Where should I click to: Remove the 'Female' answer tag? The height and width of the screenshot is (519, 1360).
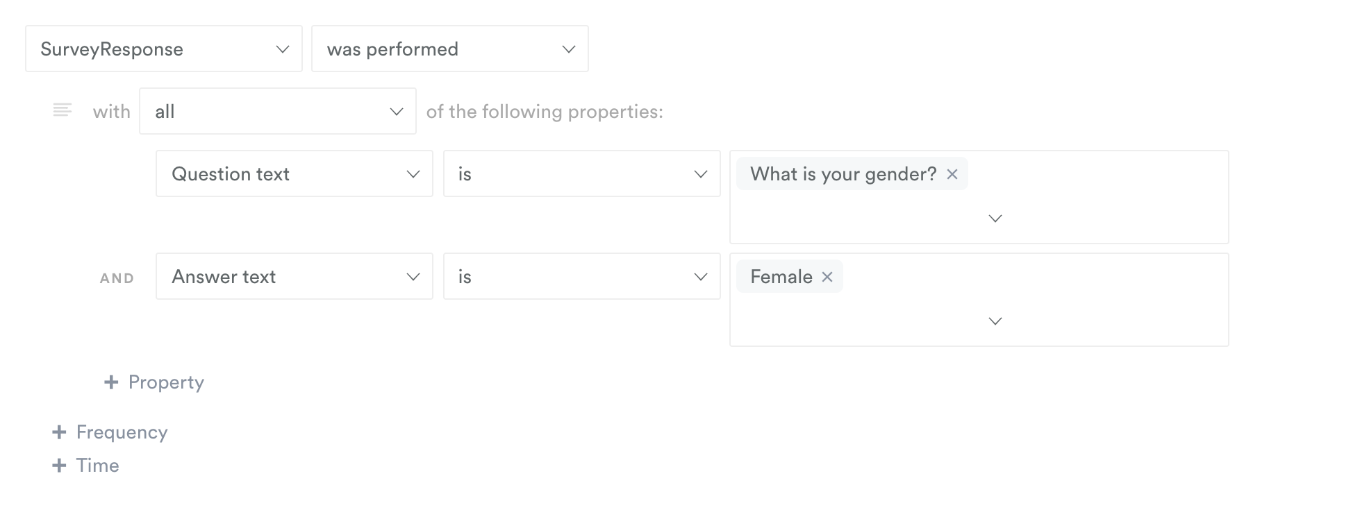827,277
